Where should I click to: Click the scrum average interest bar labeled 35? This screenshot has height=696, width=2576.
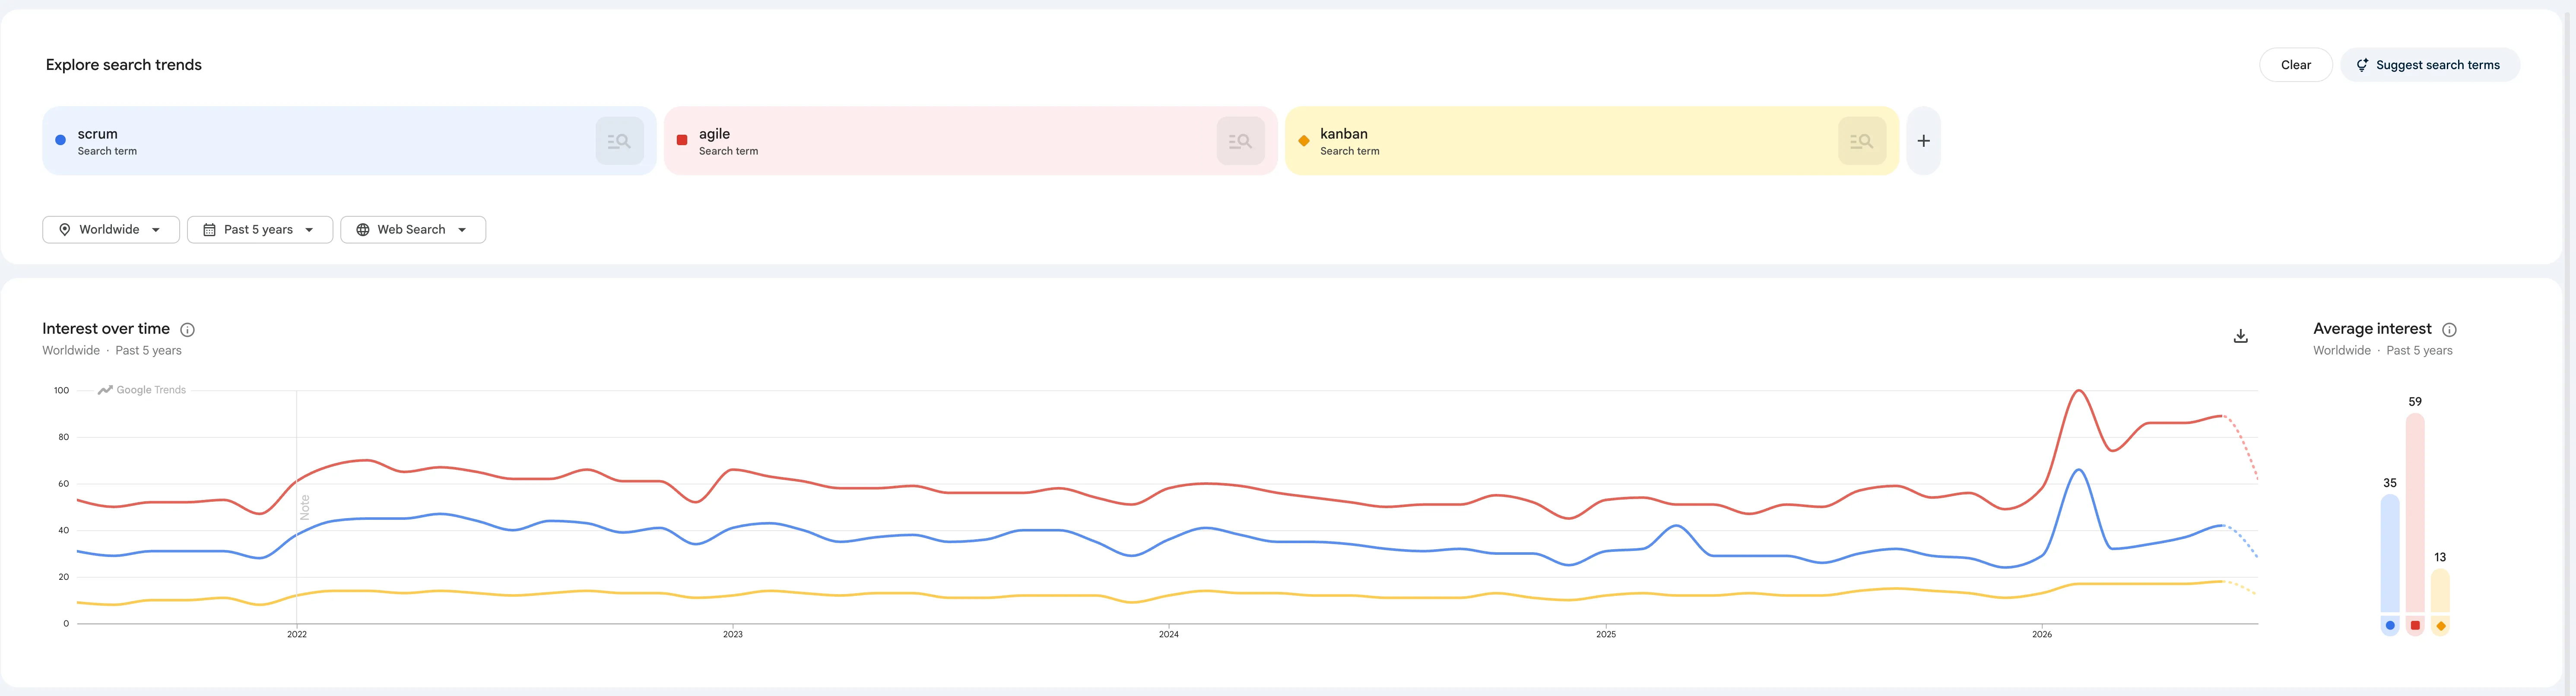click(x=2389, y=553)
